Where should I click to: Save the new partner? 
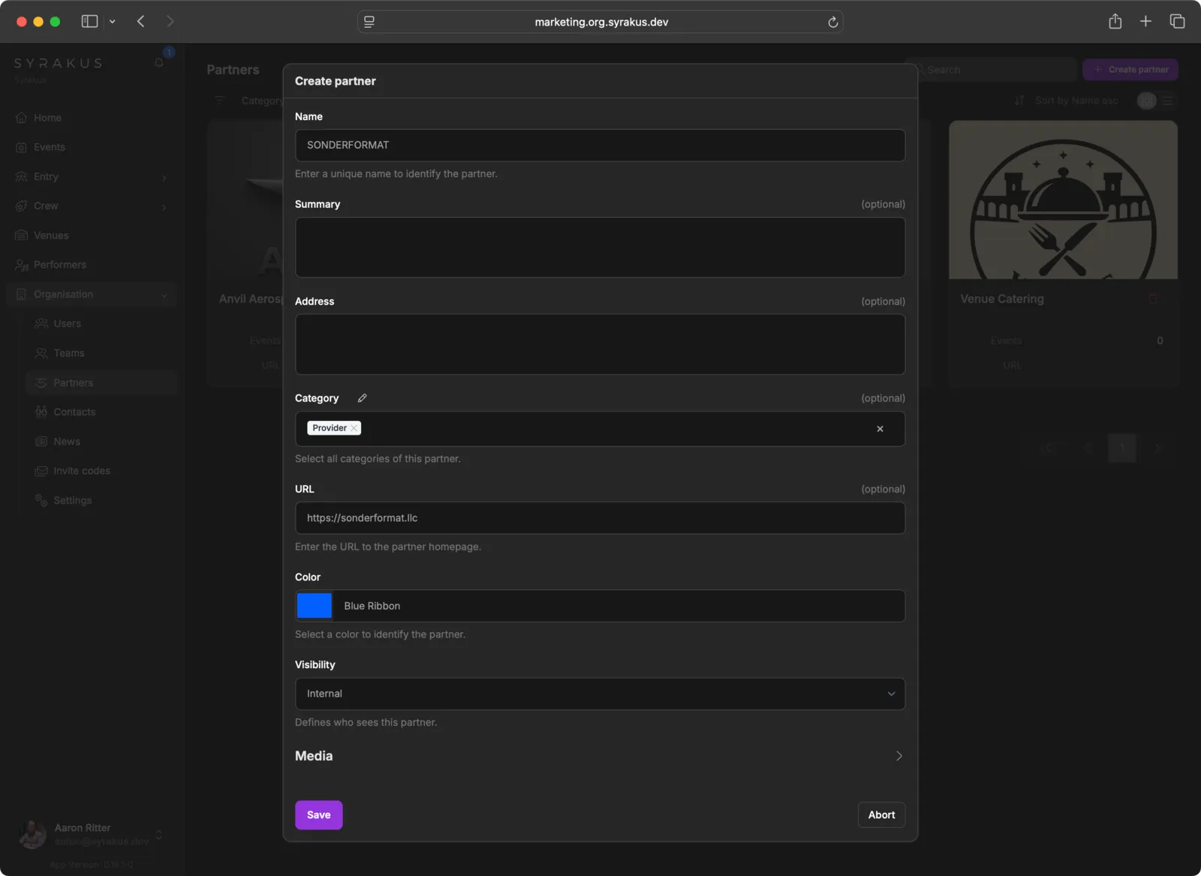point(318,814)
